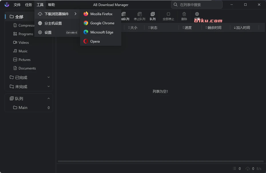
Task: Collapse the 队列 panel chevron
Action: (49, 98)
